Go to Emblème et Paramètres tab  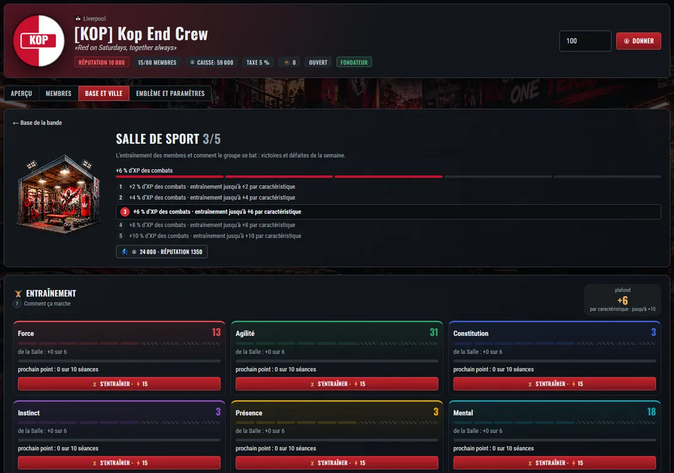pos(170,93)
